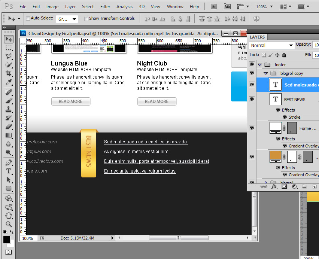Select the Crop tool
The width and height of the screenshot is (319, 259).
pyautogui.click(x=9, y=73)
